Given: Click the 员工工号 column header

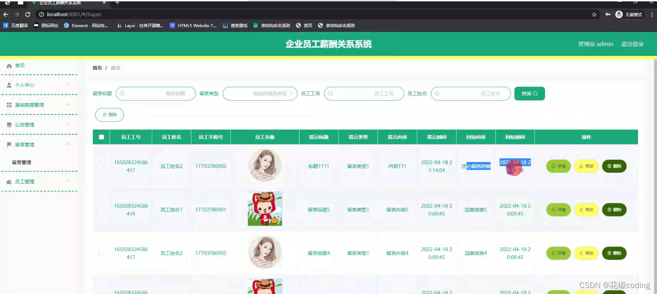Looking at the screenshot, I should (x=131, y=137).
